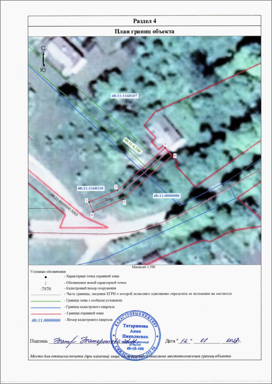This screenshot has width=272, height=384.
Task: Click the green 48:11-6.108 zone label
Action: (132, 145)
